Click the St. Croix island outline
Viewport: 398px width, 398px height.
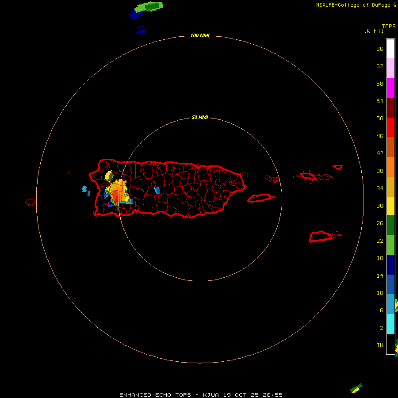(x=321, y=237)
